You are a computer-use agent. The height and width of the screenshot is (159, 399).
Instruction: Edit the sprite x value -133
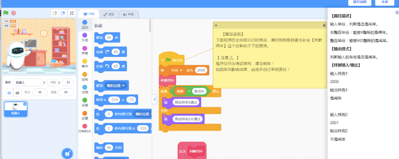pos(53,83)
